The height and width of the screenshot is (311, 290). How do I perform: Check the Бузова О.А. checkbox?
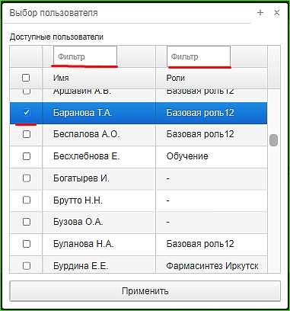[x=27, y=222]
